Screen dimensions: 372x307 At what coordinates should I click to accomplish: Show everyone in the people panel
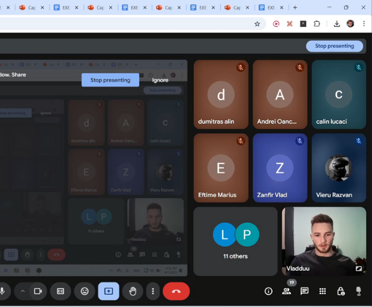click(287, 291)
